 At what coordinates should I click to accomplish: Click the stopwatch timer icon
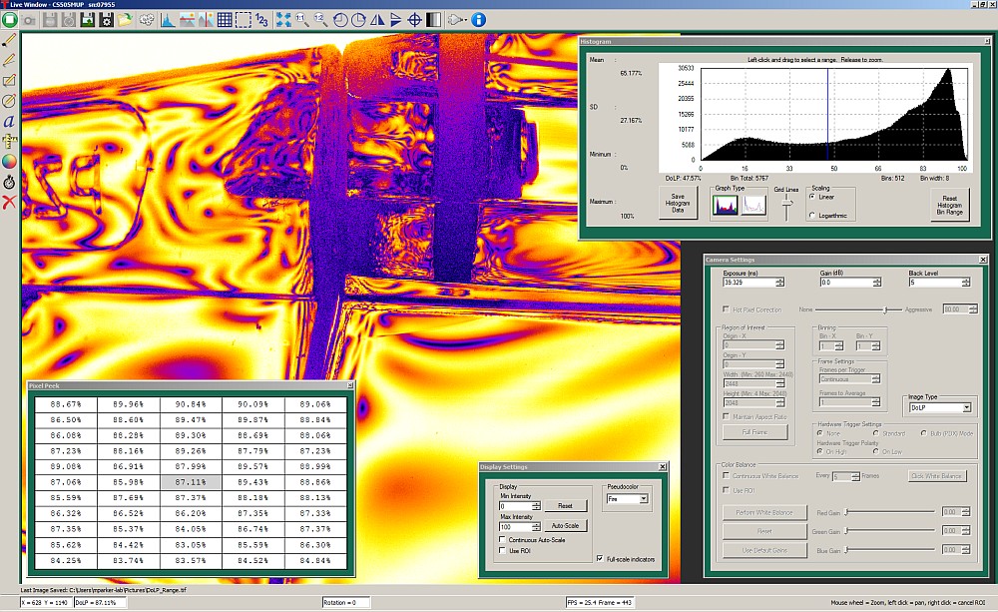pos(10,182)
